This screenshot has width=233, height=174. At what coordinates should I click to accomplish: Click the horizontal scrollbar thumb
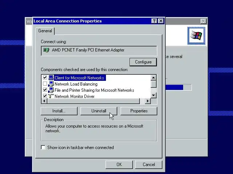point(94,101)
